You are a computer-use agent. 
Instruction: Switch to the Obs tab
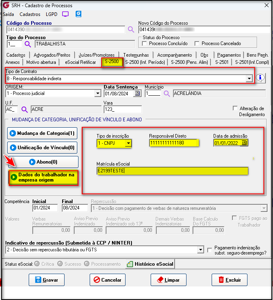pos(204,55)
